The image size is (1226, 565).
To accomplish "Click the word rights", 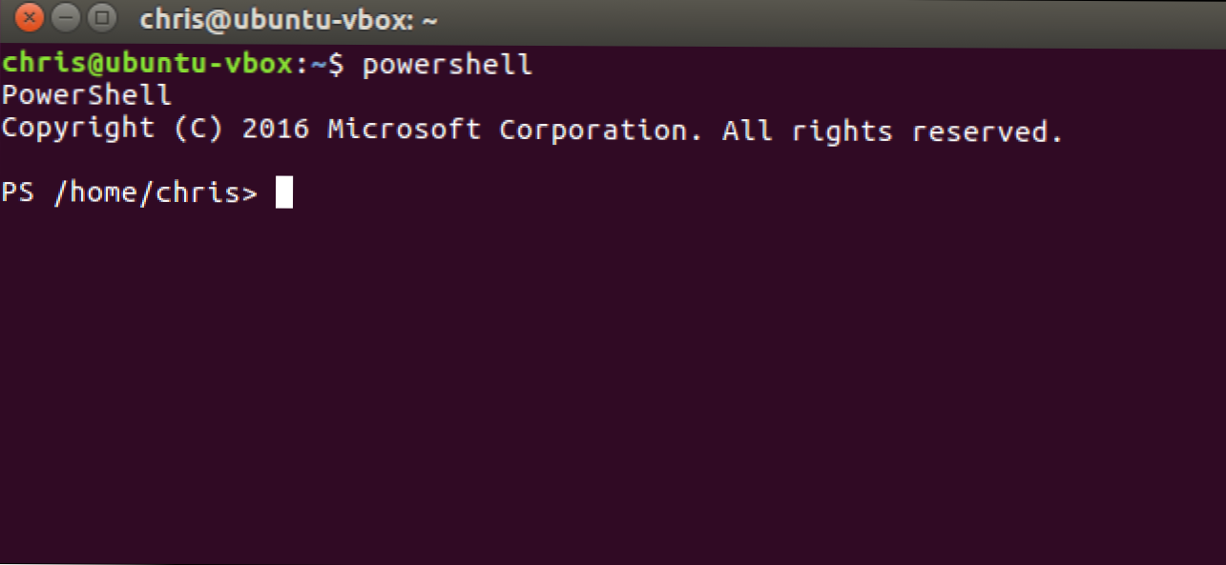I will [842, 131].
